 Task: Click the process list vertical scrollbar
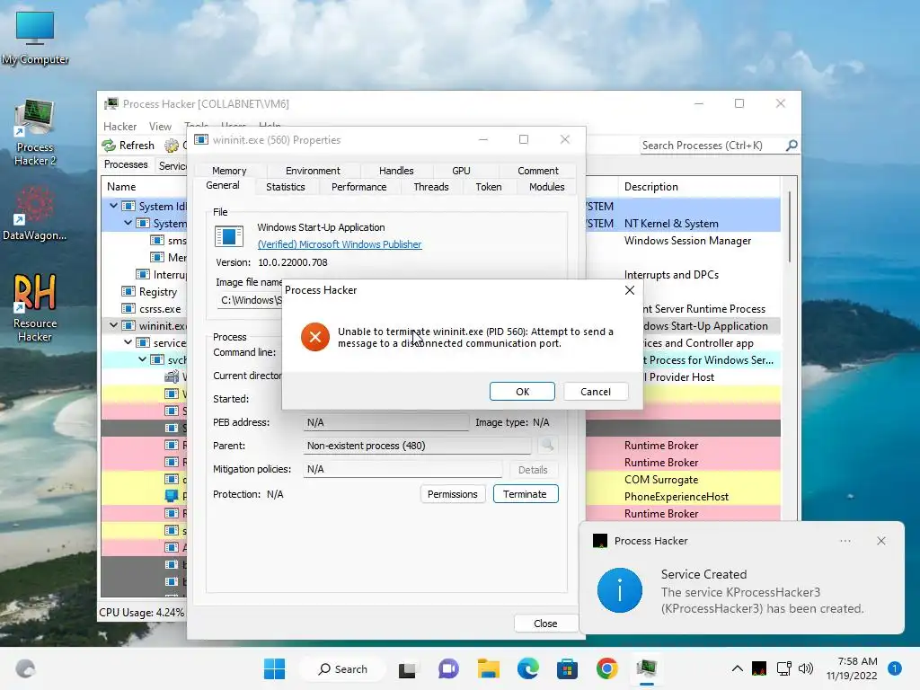[789, 226]
